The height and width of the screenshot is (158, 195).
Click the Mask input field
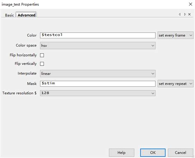pos(97,84)
